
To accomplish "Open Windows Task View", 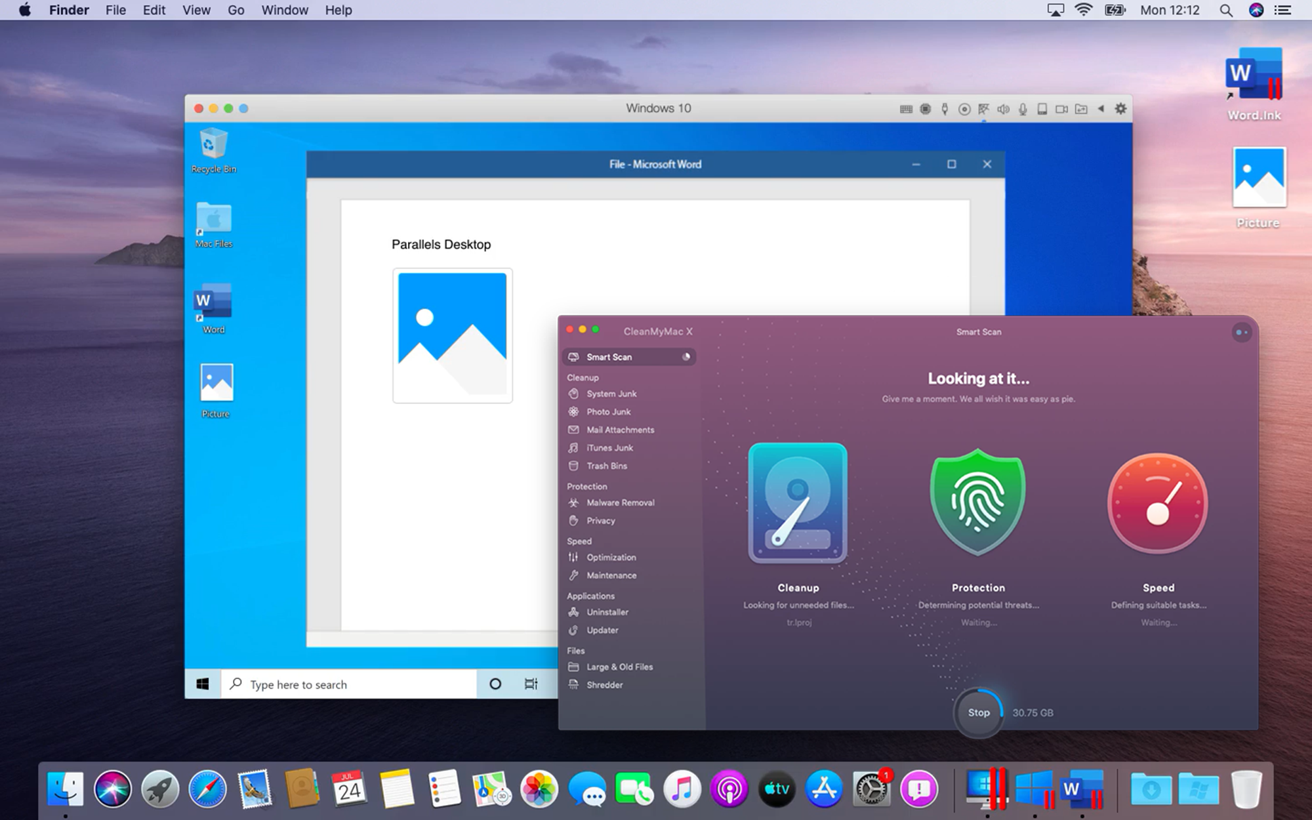I will (x=531, y=684).
